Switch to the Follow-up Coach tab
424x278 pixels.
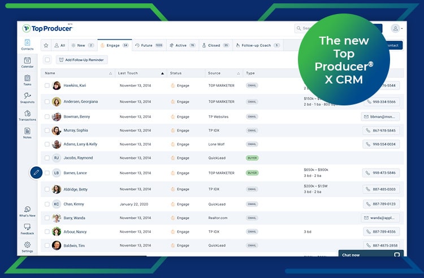pyautogui.click(x=258, y=45)
